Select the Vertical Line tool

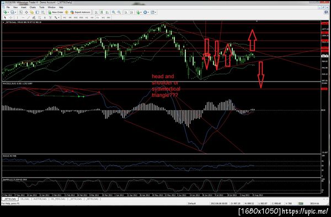click(17, 18)
